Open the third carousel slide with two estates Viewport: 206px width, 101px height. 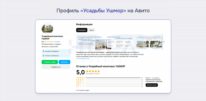[149, 42]
